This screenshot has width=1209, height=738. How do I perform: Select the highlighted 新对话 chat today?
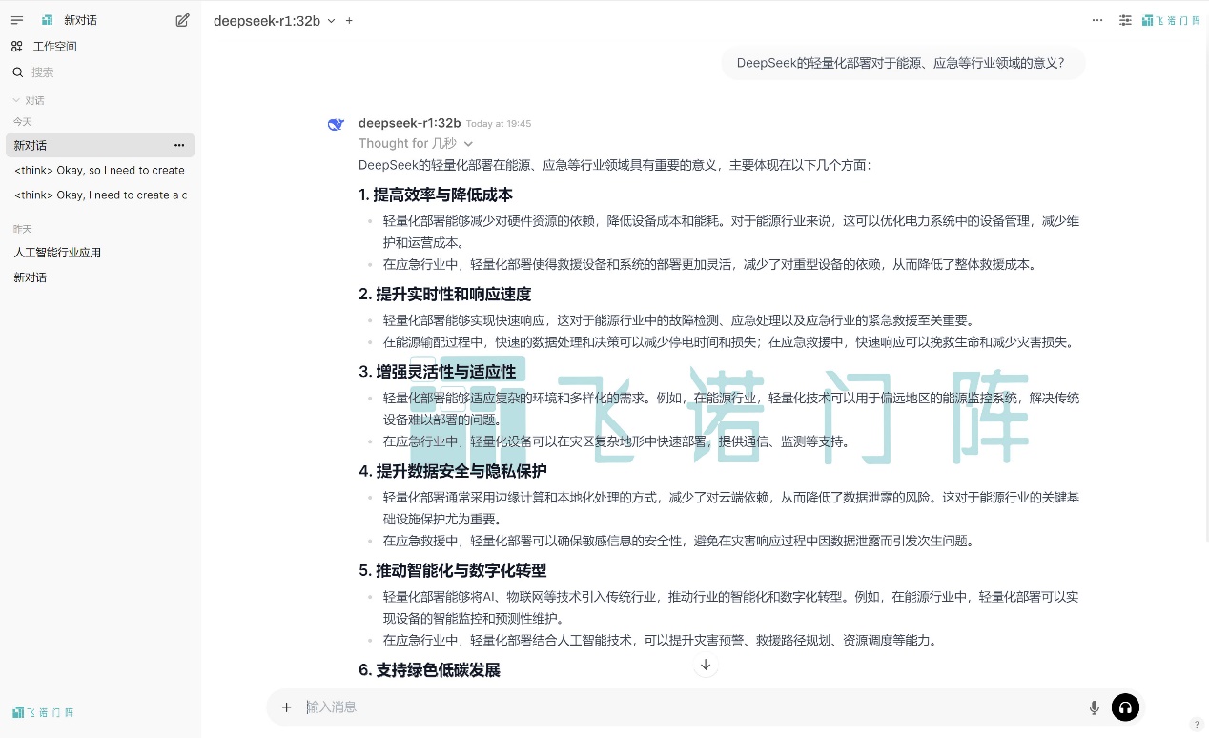pyautogui.click(x=100, y=145)
